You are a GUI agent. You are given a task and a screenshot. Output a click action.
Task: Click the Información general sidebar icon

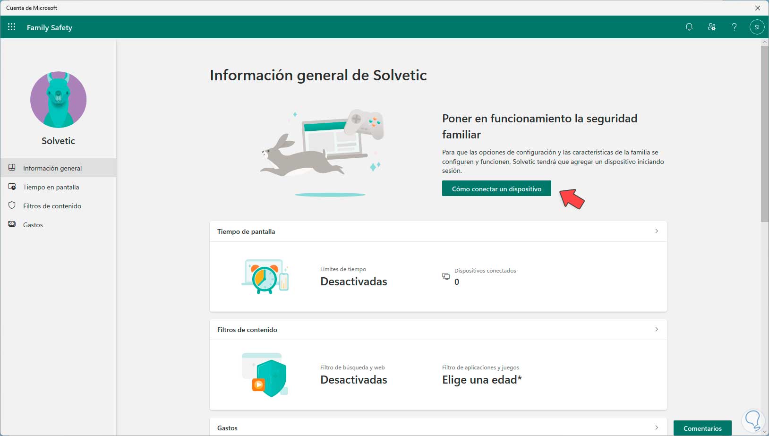tap(12, 168)
